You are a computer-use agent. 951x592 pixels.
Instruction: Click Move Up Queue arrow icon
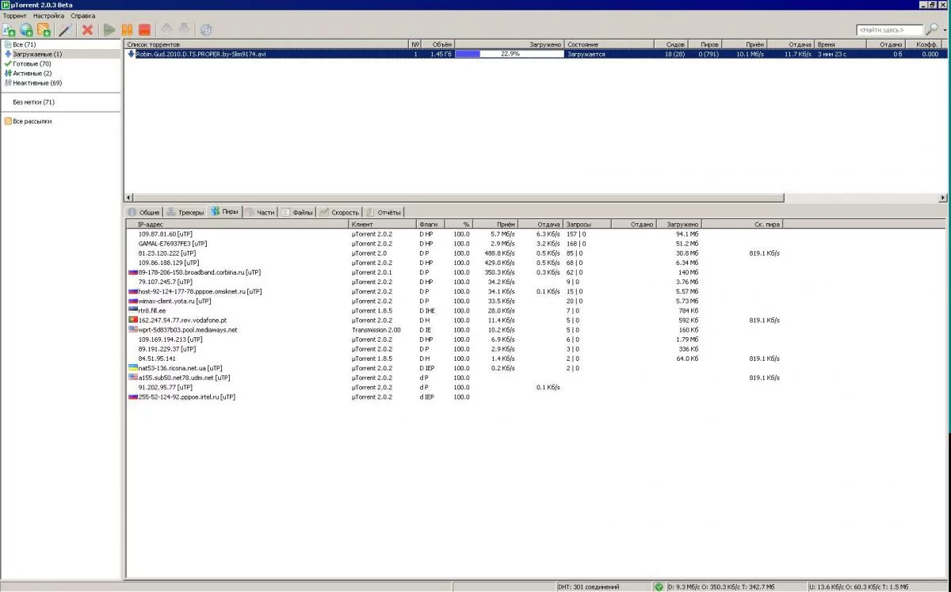(166, 30)
